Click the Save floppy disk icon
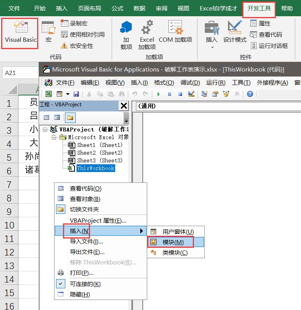This screenshot has height=310, width=301. [76, 94]
